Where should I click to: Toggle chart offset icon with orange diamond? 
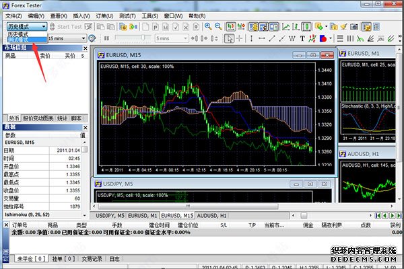[x=242, y=26]
